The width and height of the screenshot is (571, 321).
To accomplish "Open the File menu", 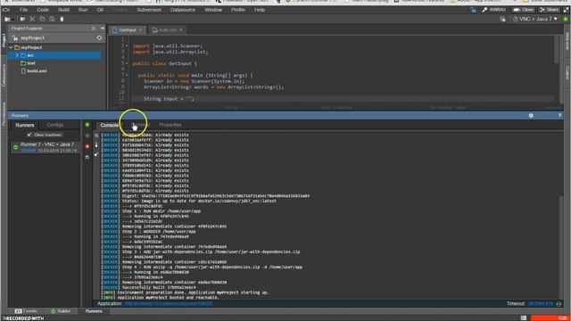I will 24,10.
